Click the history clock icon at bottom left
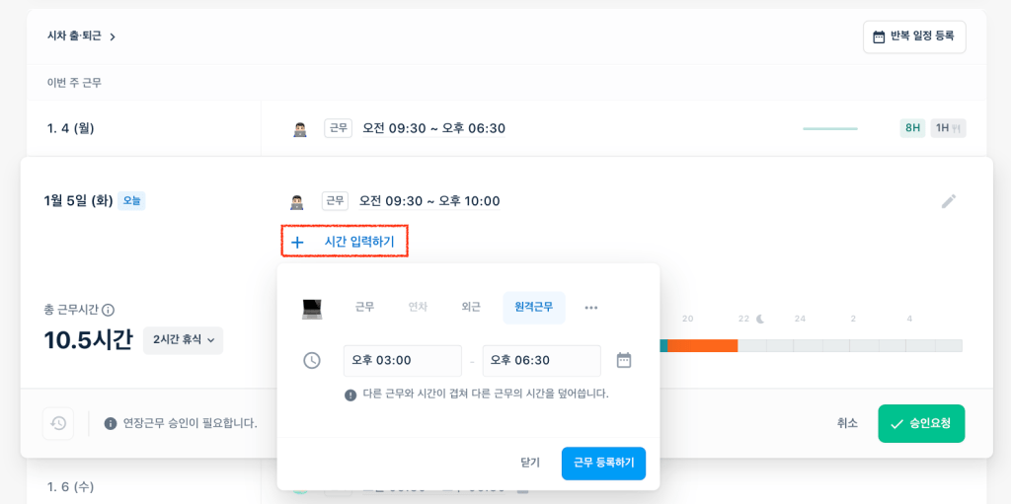The image size is (1011, 504). pyautogui.click(x=58, y=423)
